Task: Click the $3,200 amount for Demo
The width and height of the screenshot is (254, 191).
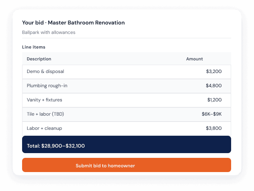Action: coord(214,71)
